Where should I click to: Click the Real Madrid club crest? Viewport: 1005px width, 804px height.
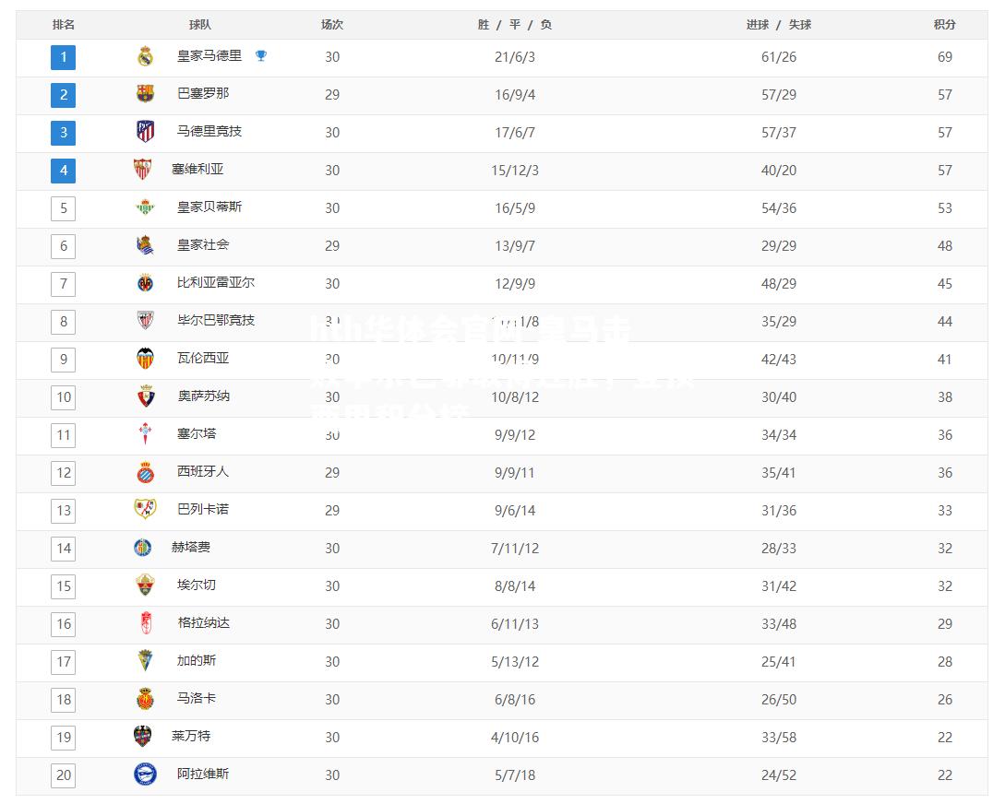click(146, 56)
